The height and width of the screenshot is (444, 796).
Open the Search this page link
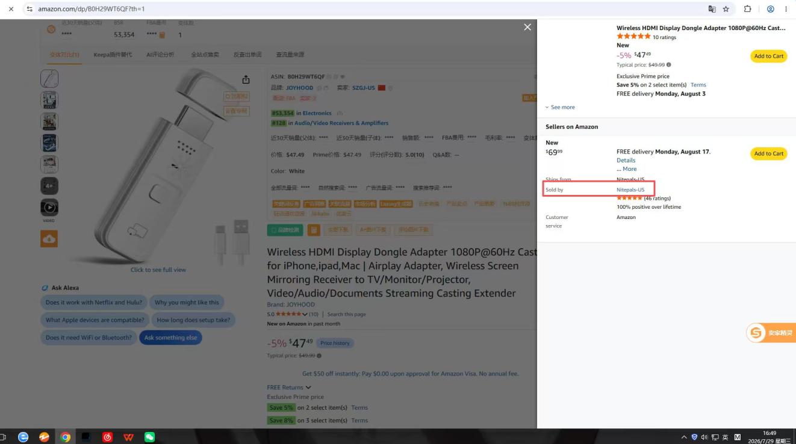pos(346,314)
